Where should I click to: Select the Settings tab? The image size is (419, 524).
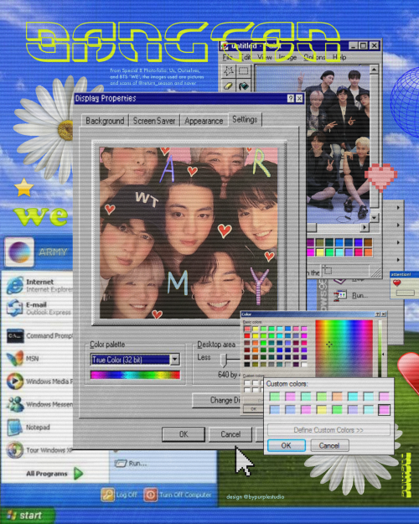pyautogui.click(x=245, y=119)
